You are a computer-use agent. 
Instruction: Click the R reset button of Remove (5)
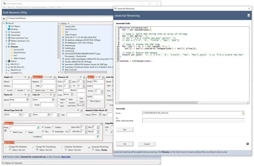tap(84, 77)
